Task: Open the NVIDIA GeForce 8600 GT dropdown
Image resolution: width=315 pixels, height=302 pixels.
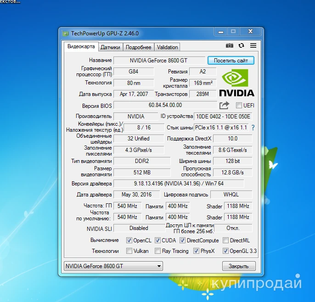Action: point(113,266)
